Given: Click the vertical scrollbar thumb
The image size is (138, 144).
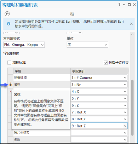Looking at the screenshot, I should 132,108.
